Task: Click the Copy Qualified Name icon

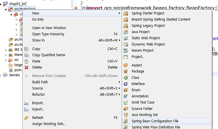Action: 26,55
